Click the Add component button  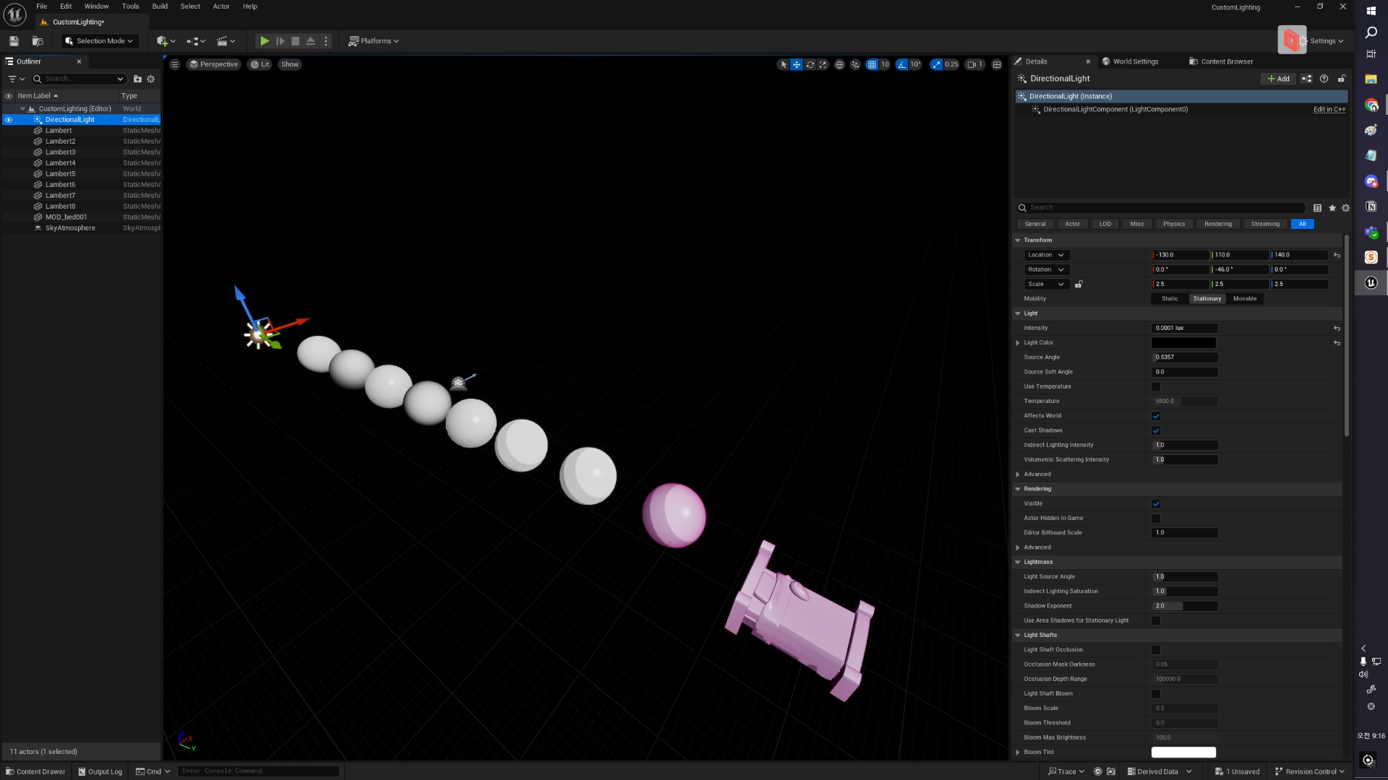point(1278,79)
